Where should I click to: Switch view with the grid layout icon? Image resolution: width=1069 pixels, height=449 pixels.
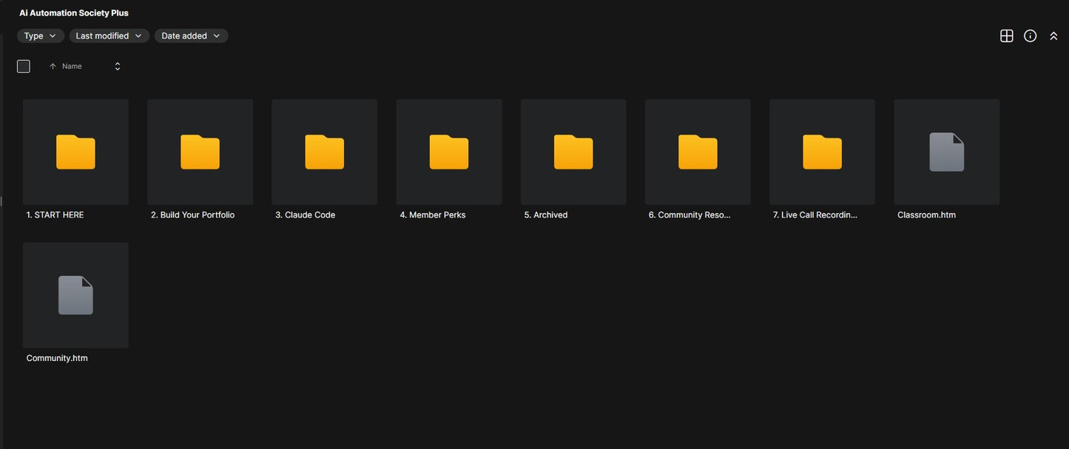pos(1007,36)
